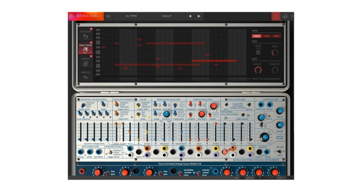Change the gate 2 source switch

(x=243, y=115)
